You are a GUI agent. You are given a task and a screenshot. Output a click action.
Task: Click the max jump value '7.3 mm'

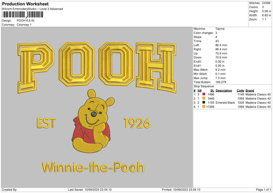pos(220,78)
